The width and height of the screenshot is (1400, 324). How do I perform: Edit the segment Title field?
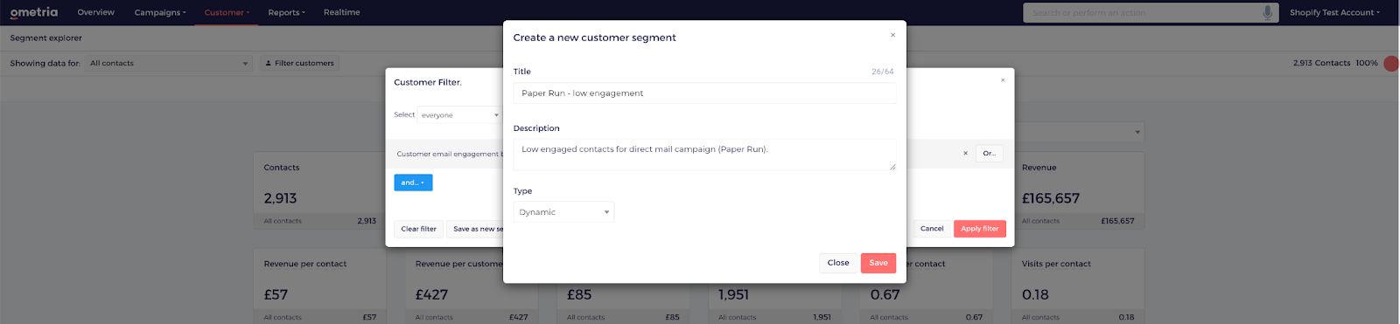704,93
